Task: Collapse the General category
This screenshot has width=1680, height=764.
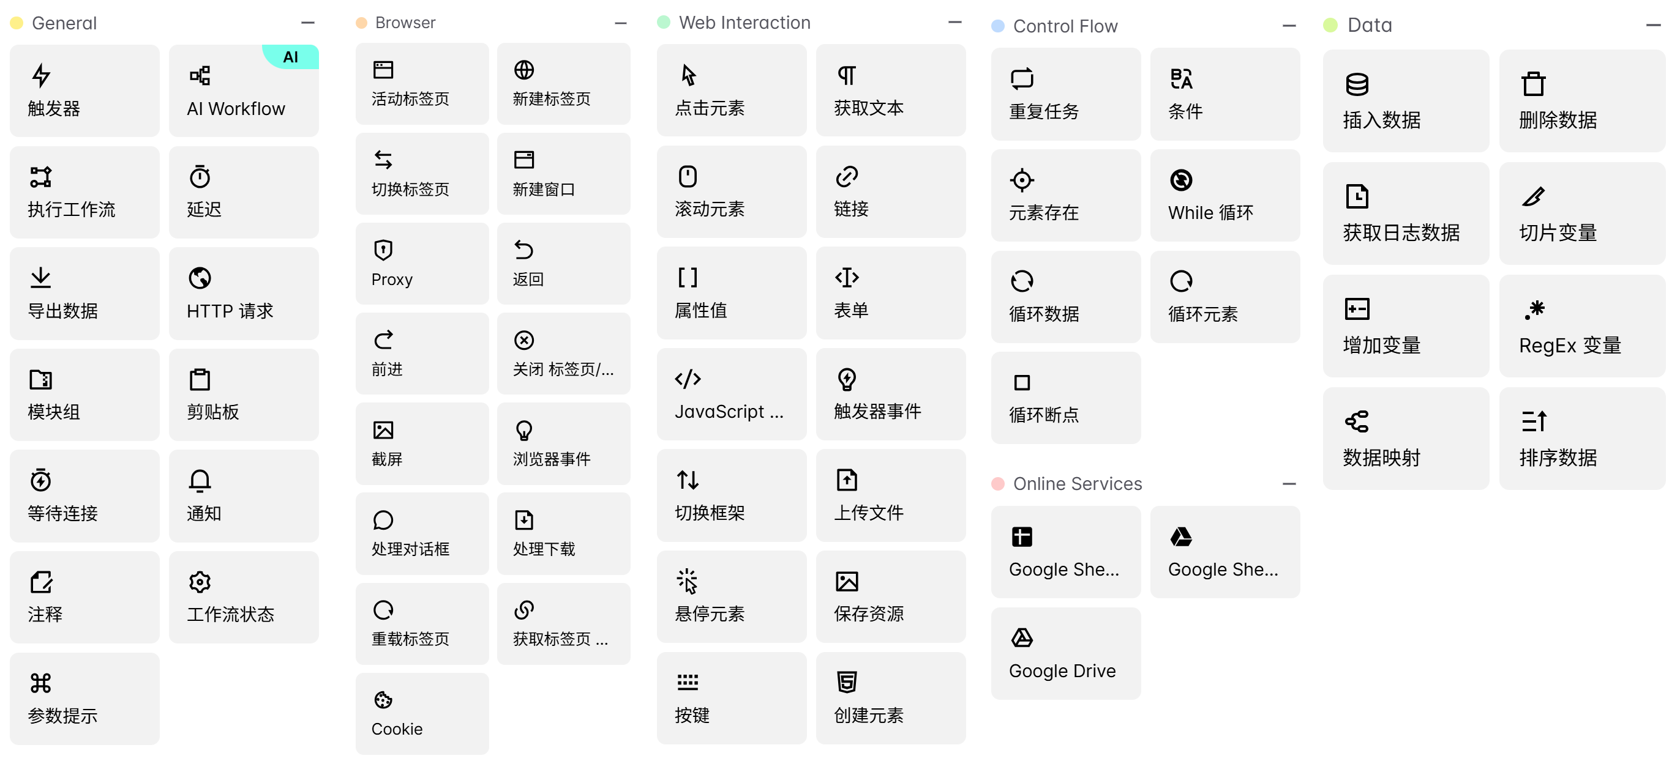Action: [308, 23]
